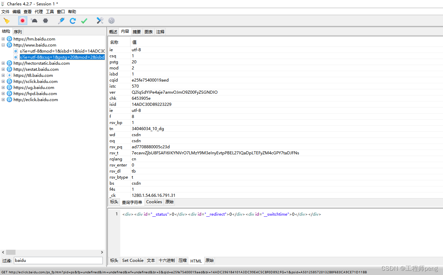
Task: Expand the eclick.baidu.com node
Action: tap(3, 100)
